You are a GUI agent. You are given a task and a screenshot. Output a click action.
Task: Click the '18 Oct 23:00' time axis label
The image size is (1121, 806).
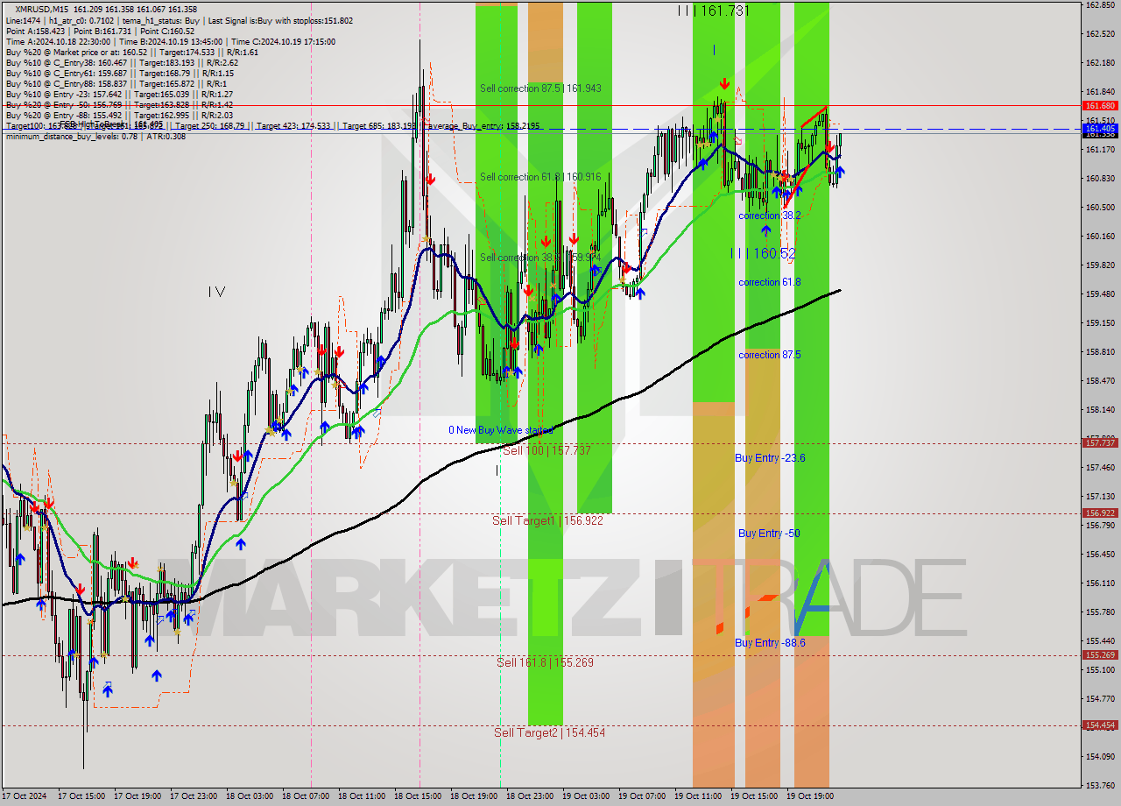tap(530, 796)
